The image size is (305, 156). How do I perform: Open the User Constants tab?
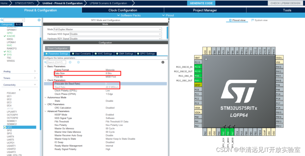tap(81, 54)
